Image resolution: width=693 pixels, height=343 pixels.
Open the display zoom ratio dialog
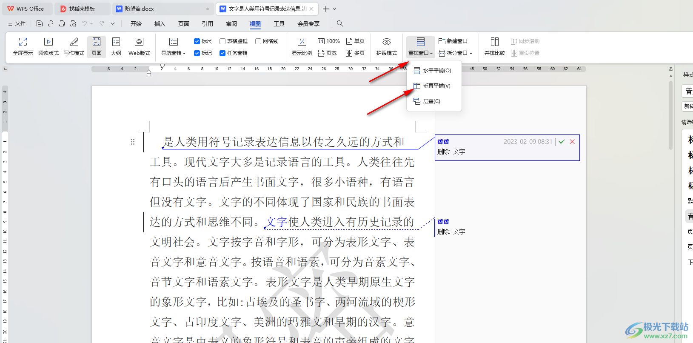point(302,46)
